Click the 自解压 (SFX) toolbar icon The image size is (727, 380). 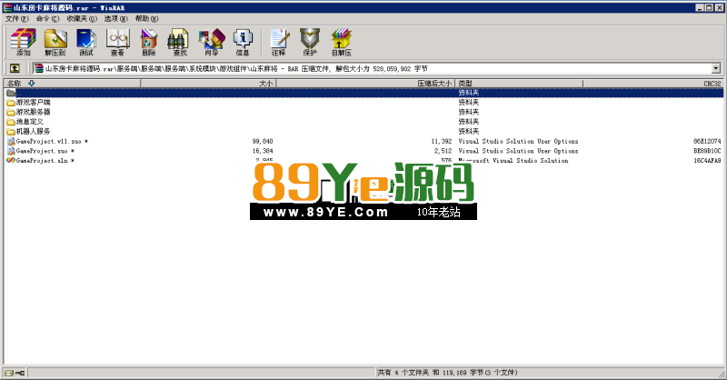click(x=342, y=42)
